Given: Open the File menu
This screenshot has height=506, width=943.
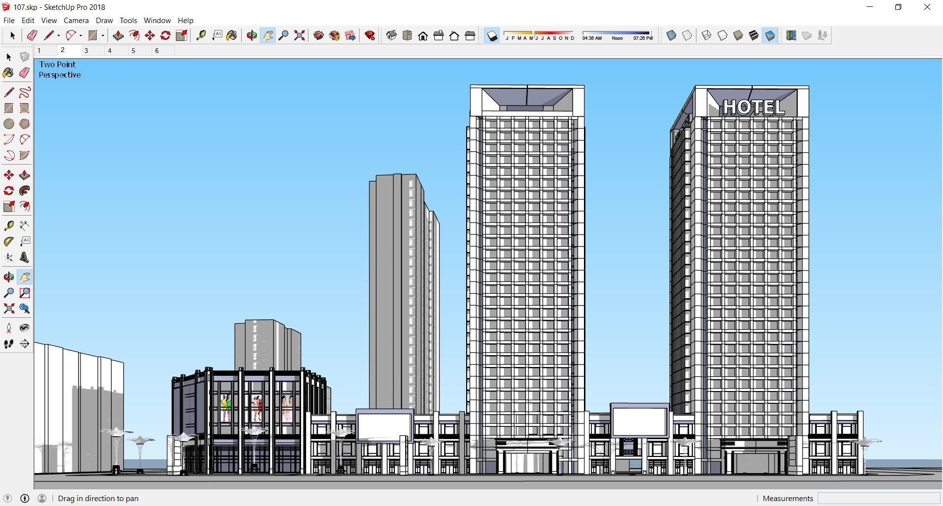Looking at the screenshot, I should coord(9,21).
